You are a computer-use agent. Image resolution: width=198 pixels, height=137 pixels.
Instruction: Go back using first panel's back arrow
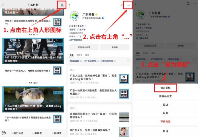click(x=3, y=5)
